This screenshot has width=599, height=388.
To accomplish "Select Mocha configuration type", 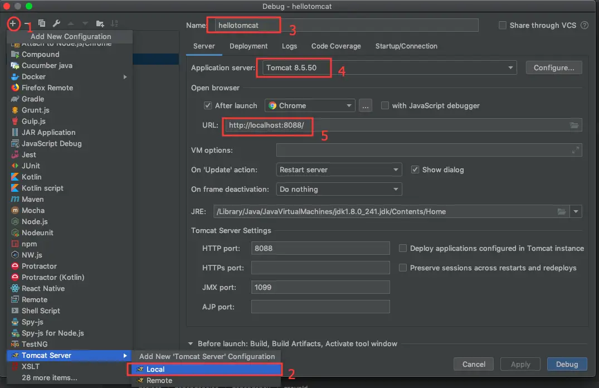I will click(69, 210).
